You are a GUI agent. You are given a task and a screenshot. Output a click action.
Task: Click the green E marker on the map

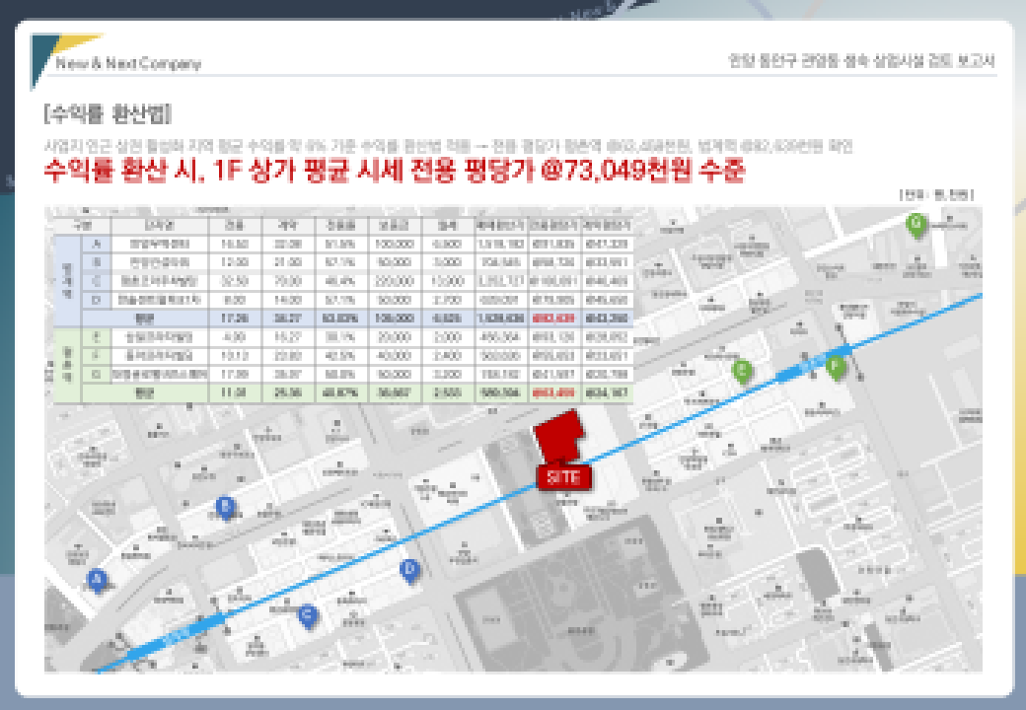pos(741,372)
